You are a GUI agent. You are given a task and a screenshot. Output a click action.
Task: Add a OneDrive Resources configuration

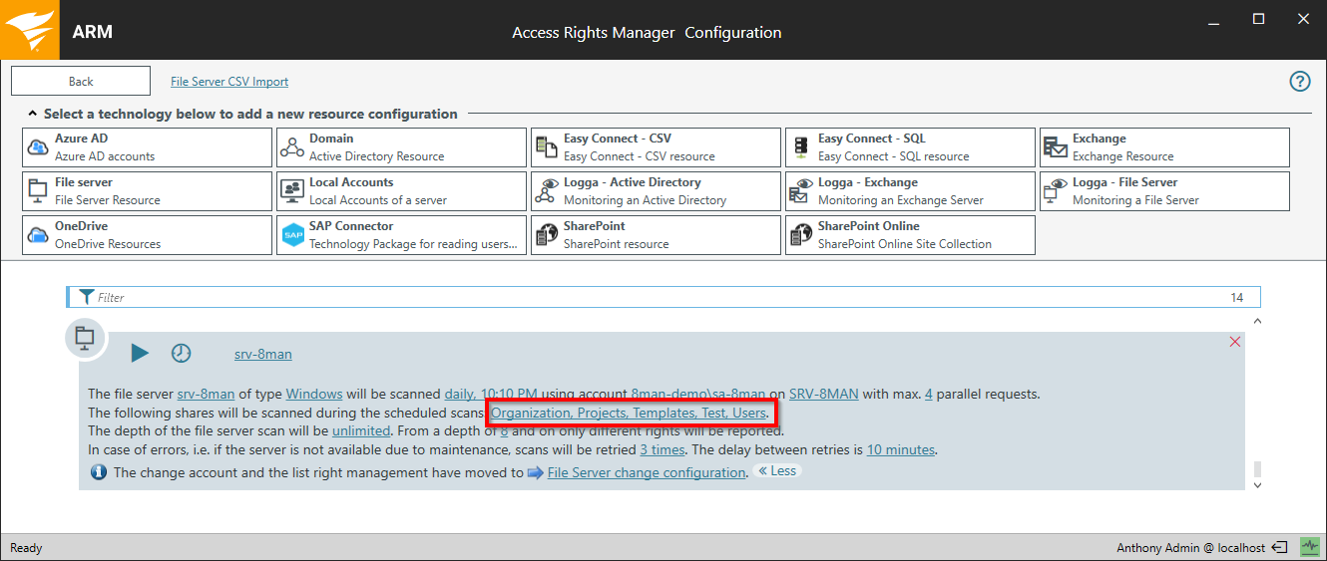[x=147, y=235]
